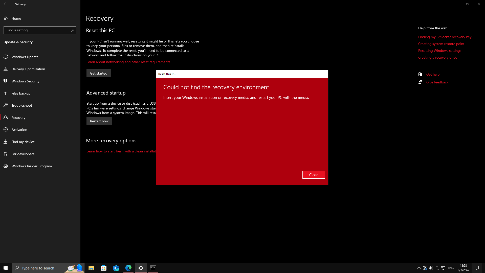Viewport: 485px width, 273px height.
Task: Select Delivery Optimization in sidebar
Action: pyautogui.click(x=40, y=69)
